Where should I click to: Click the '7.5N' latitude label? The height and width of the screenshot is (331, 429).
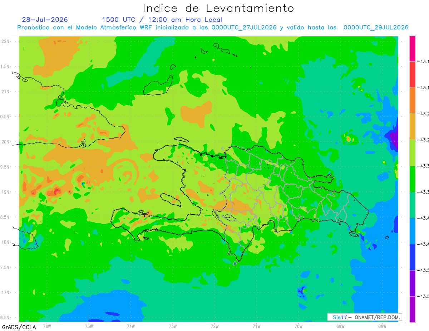click(x=5, y=267)
